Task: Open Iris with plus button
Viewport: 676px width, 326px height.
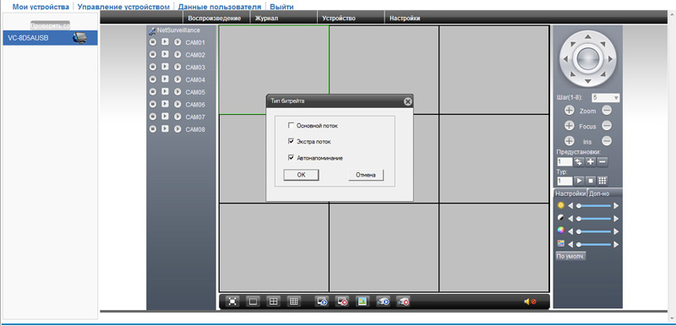Action: [569, 141]
